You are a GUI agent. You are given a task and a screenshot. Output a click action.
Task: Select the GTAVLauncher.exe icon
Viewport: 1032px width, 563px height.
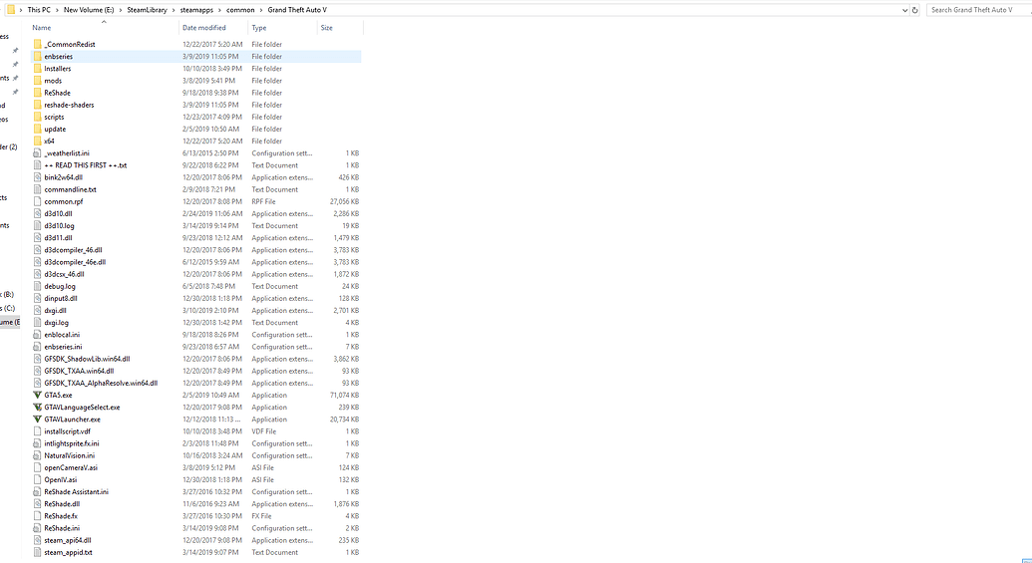pyautogui.click(x=38, y=420)
